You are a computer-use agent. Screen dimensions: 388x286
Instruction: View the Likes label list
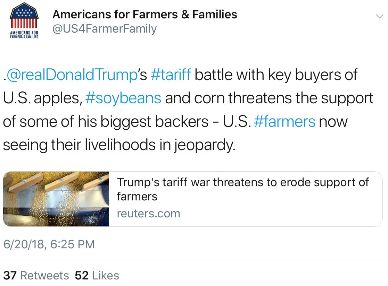[x=106, y=276]
